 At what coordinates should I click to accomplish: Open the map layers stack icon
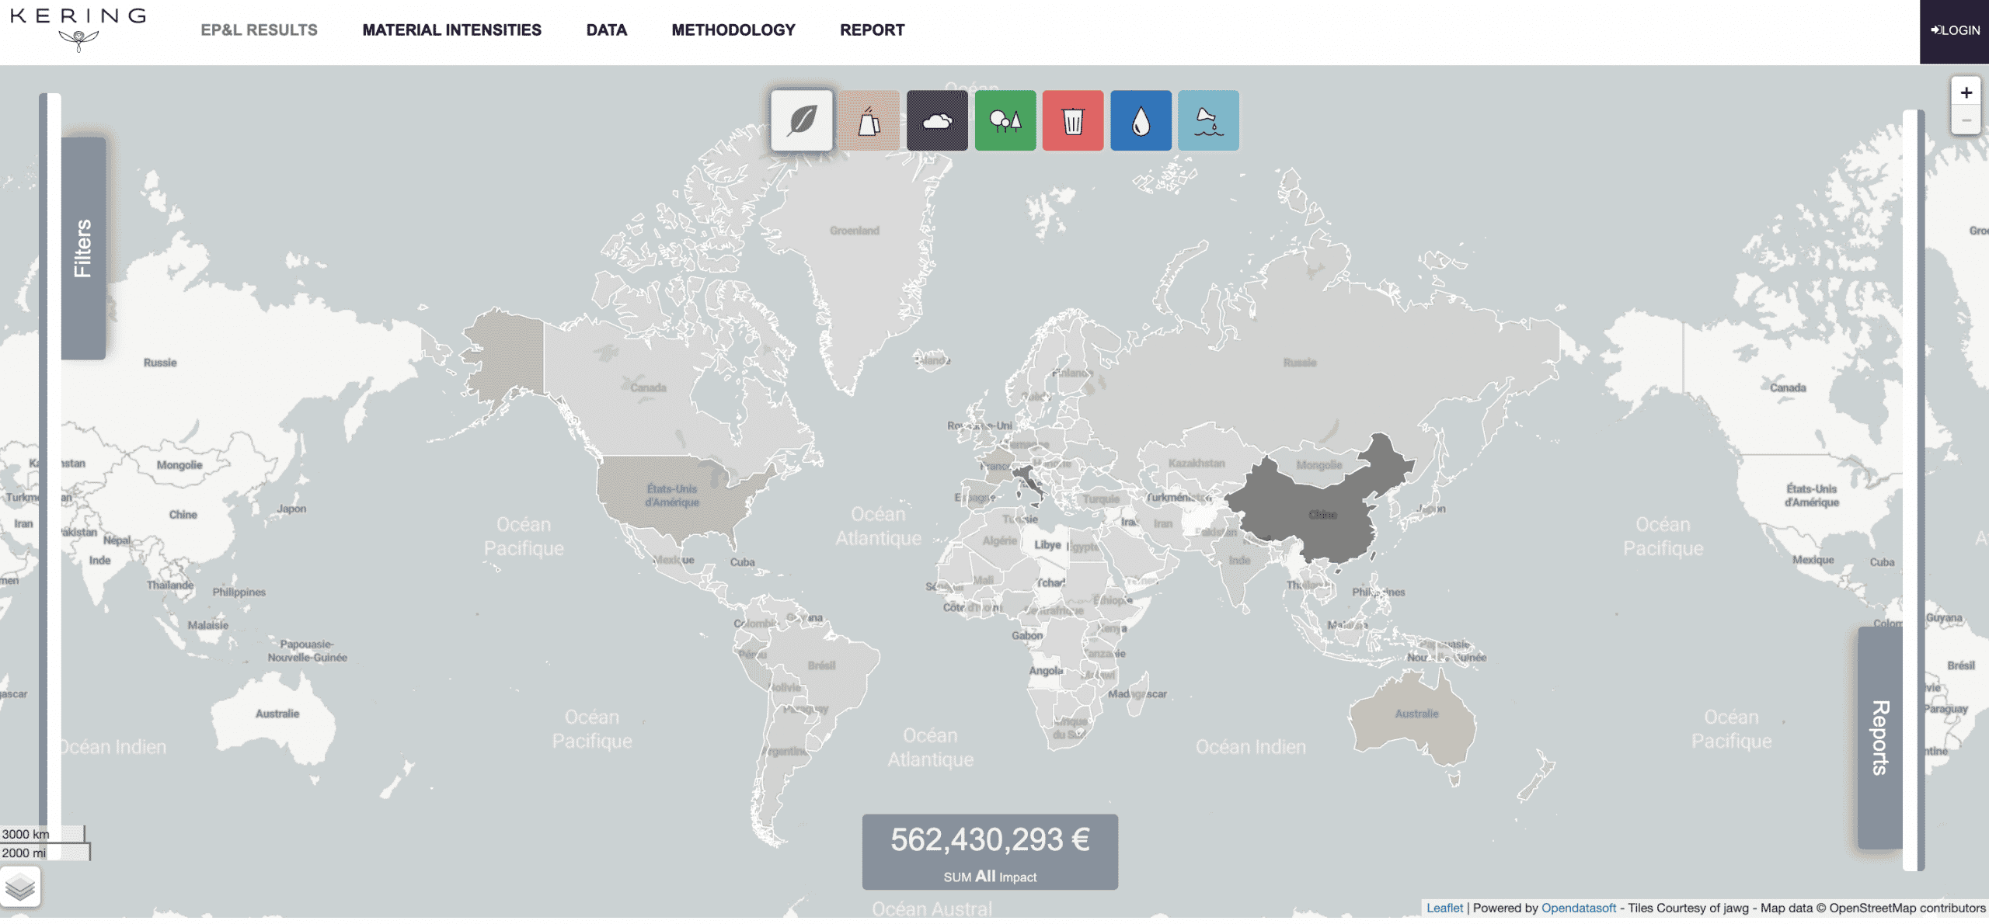pos(20,888)
